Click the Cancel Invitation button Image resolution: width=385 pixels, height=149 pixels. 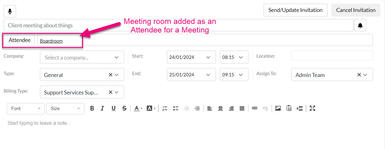pyautogui.click(x=356, y=10)
